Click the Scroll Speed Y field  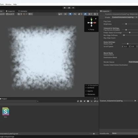tap(133, 47)
